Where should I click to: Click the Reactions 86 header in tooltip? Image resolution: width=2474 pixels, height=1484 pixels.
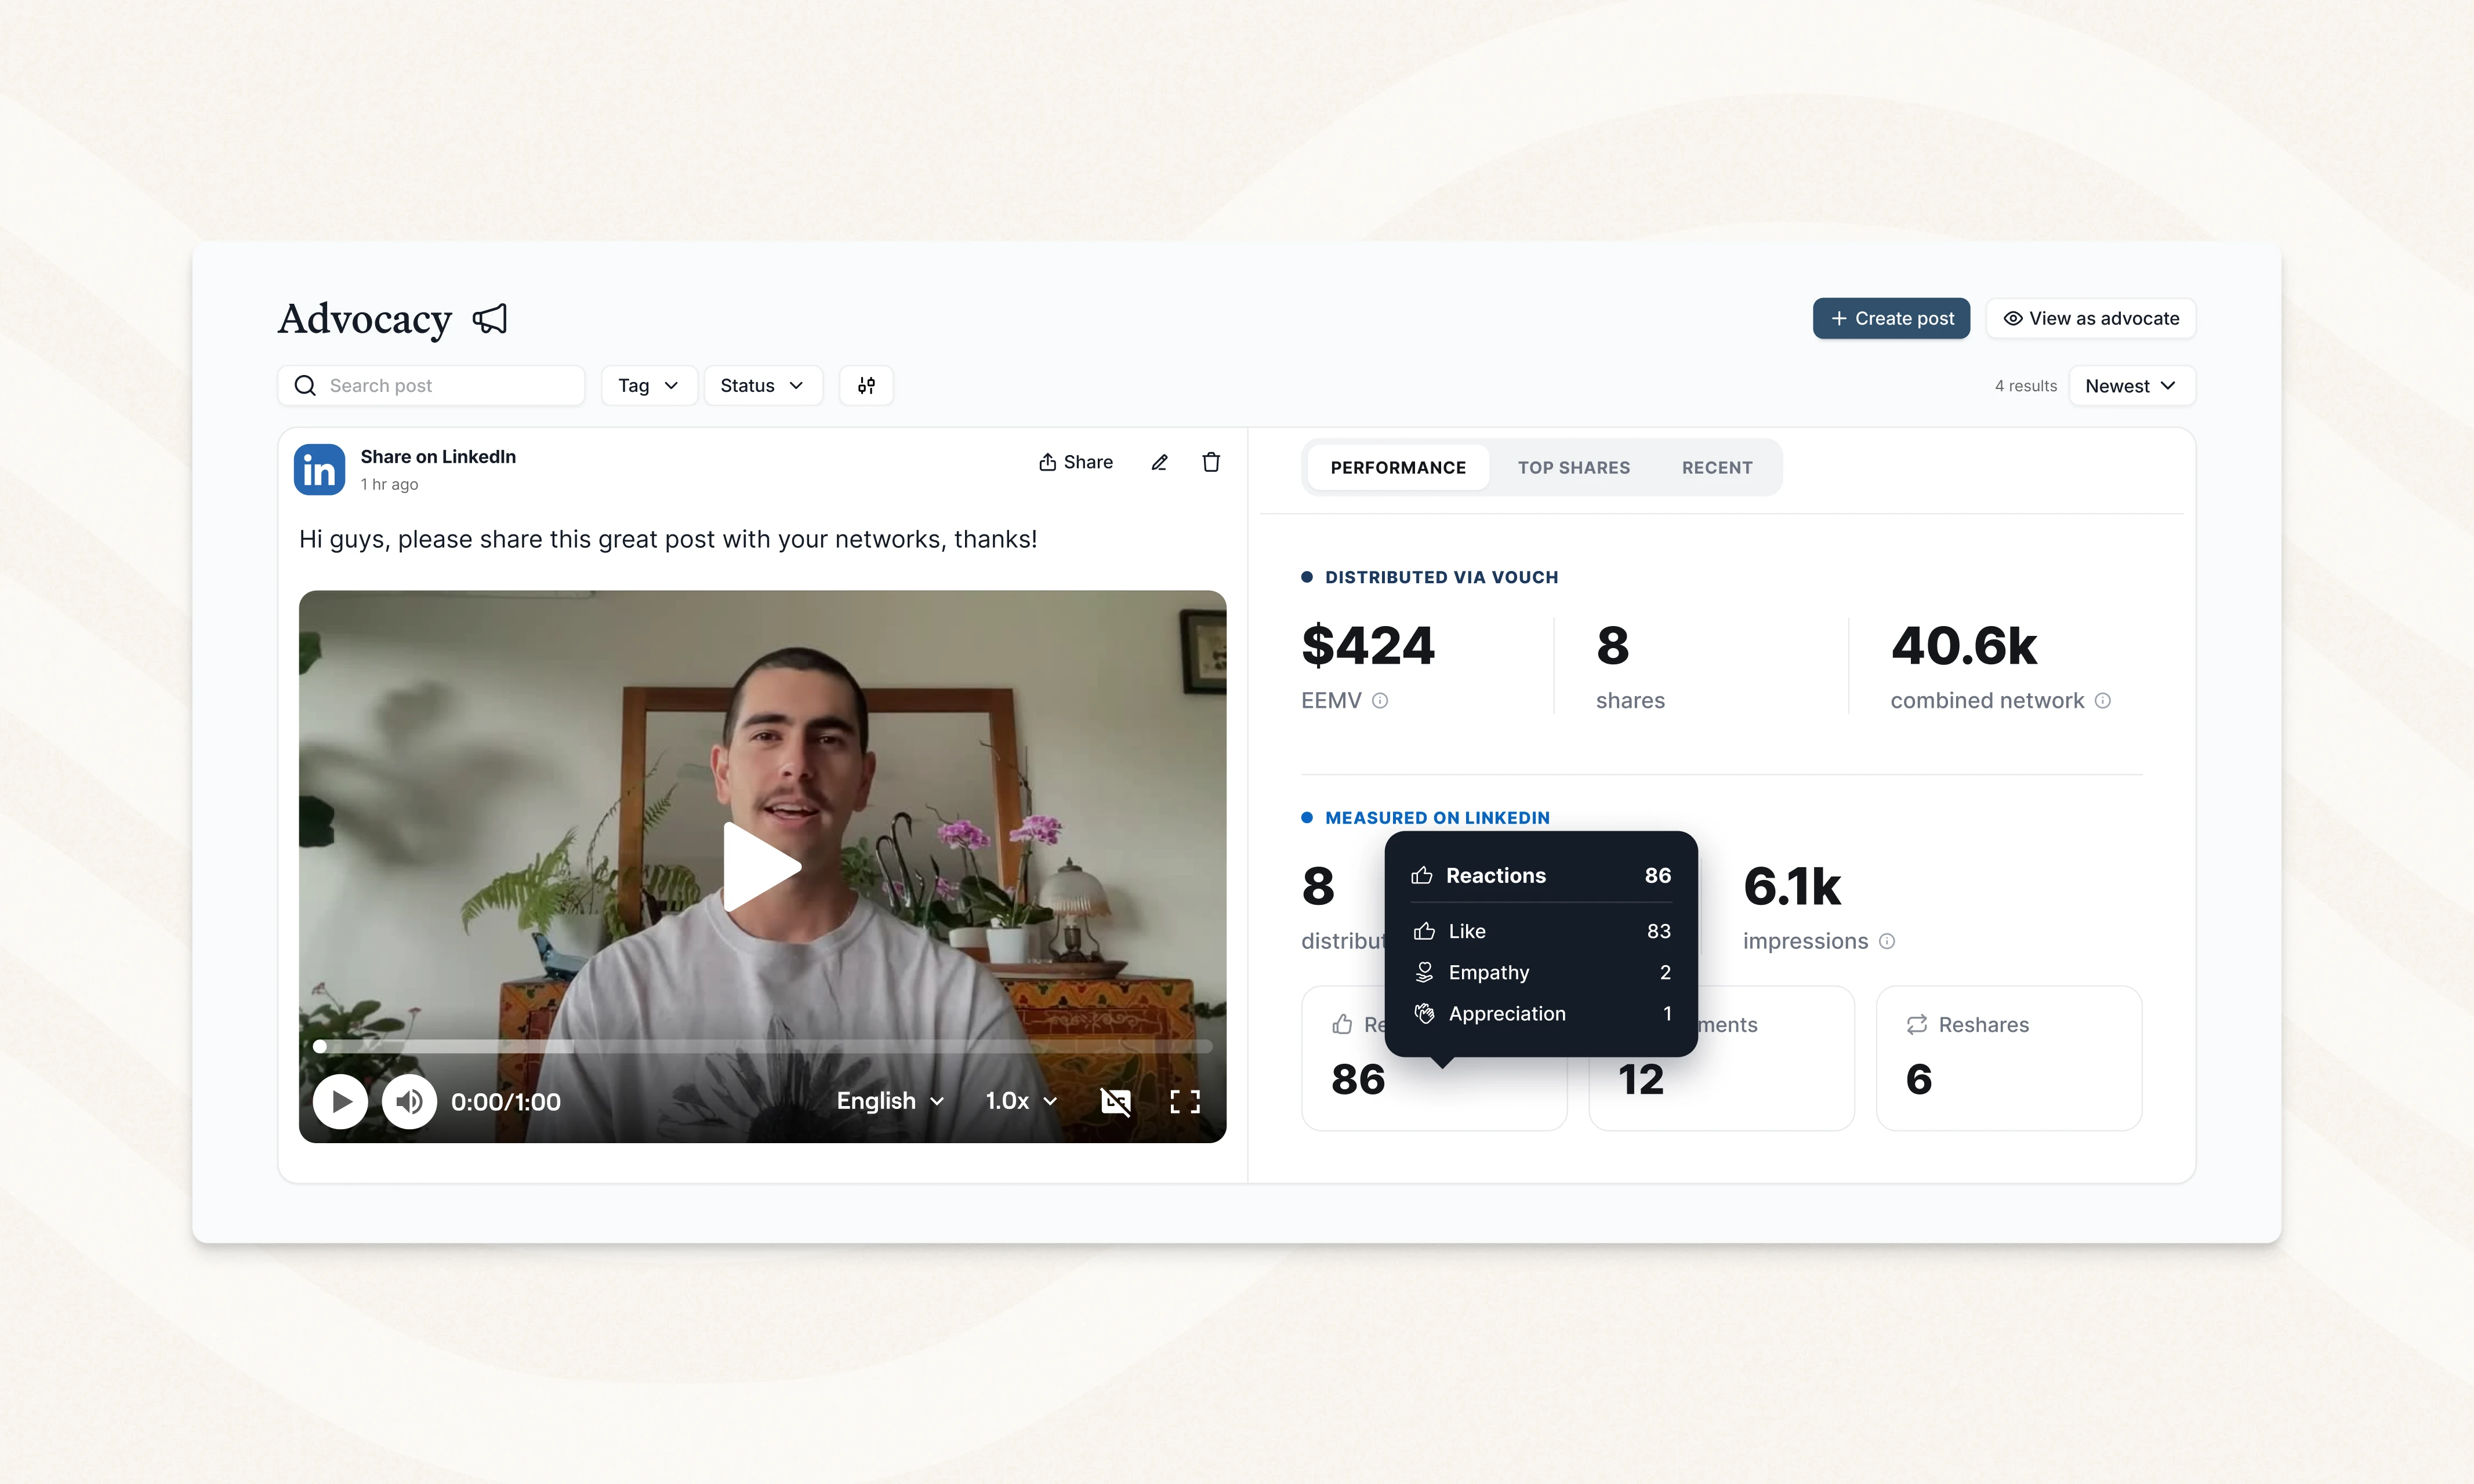pyautogui.click(x=1541, y=876)
